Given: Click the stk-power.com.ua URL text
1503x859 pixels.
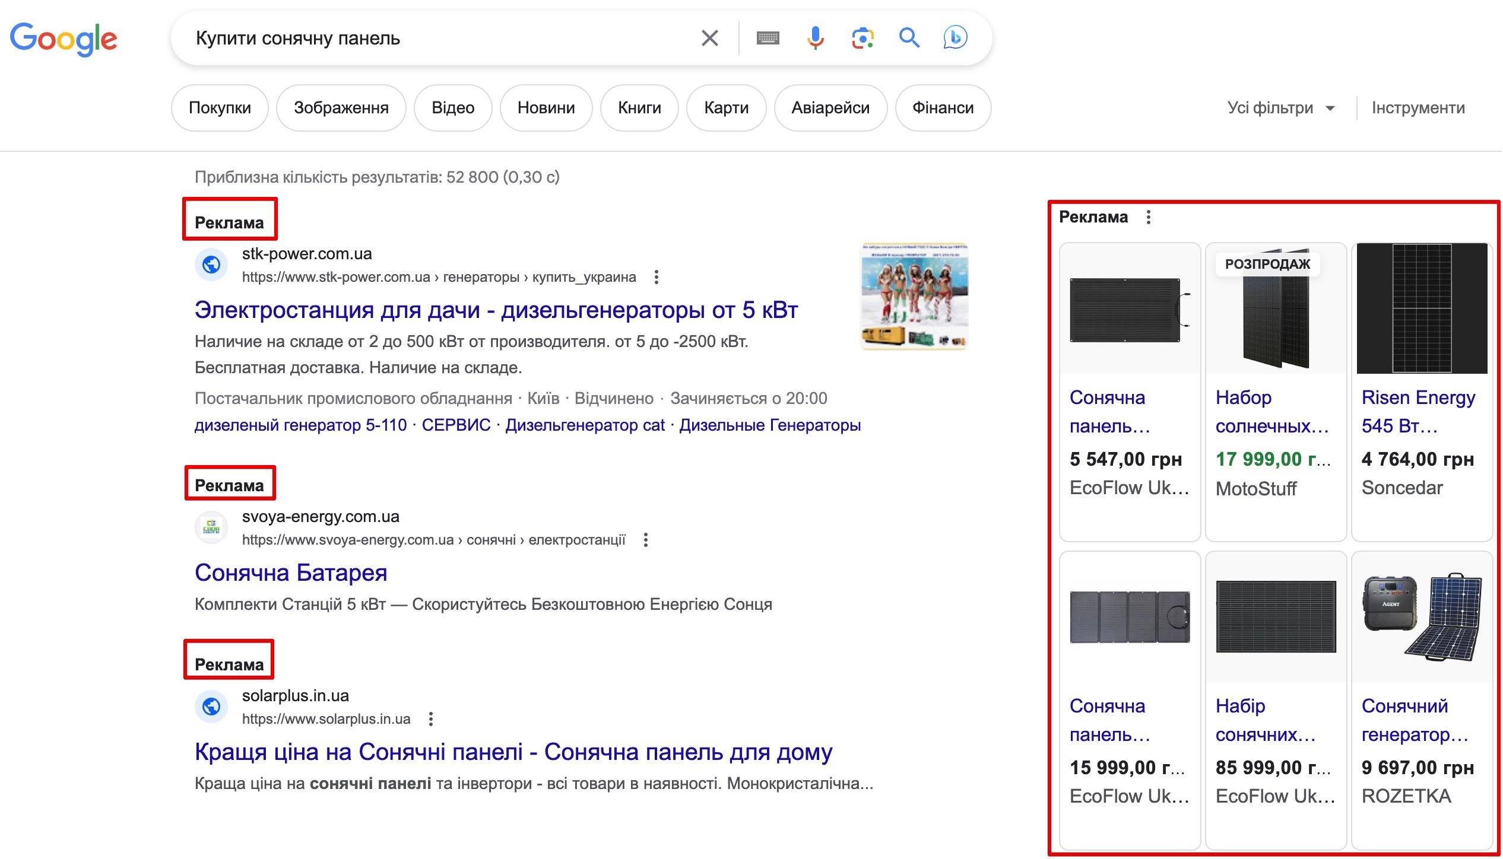Looking at the screenshot, I should point(439,277).
